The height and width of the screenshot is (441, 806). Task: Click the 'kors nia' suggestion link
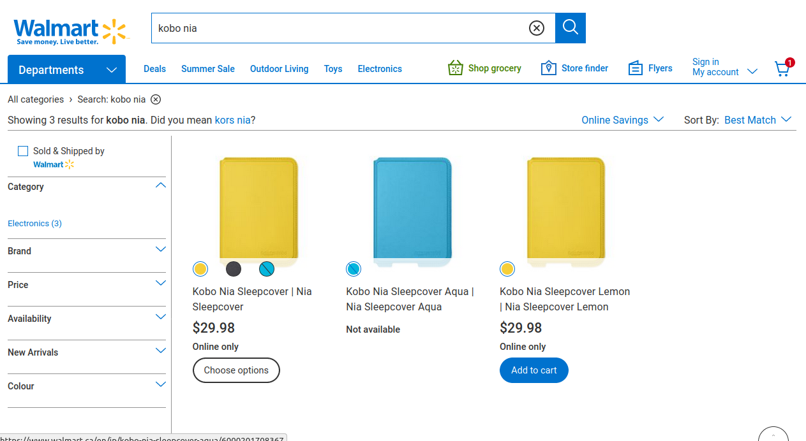click(232, 120)
